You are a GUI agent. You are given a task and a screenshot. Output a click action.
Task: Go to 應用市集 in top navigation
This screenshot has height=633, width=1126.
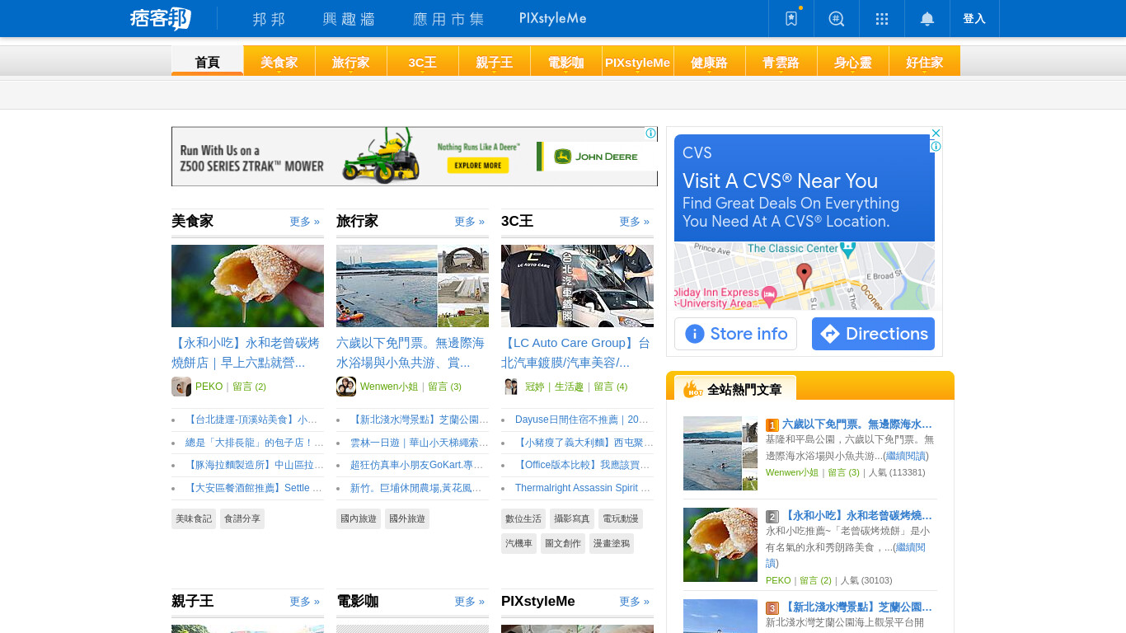pyautogui.click(x=448, y=19)
